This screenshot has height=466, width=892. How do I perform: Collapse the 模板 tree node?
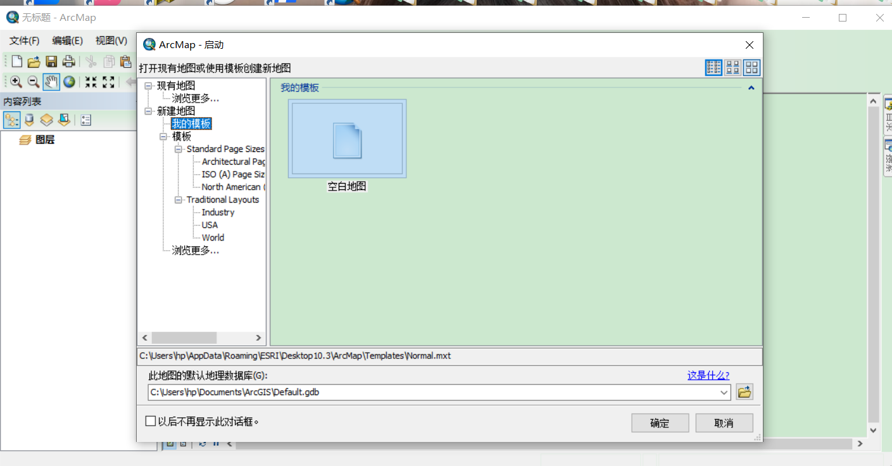164,136
